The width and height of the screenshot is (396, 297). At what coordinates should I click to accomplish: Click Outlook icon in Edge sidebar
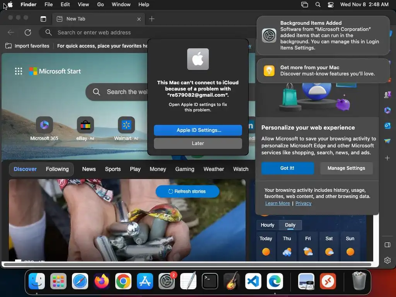point(387,126)
